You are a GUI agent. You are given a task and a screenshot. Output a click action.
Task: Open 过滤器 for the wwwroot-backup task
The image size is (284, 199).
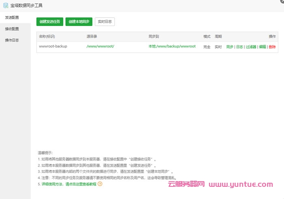pos(251,47)
